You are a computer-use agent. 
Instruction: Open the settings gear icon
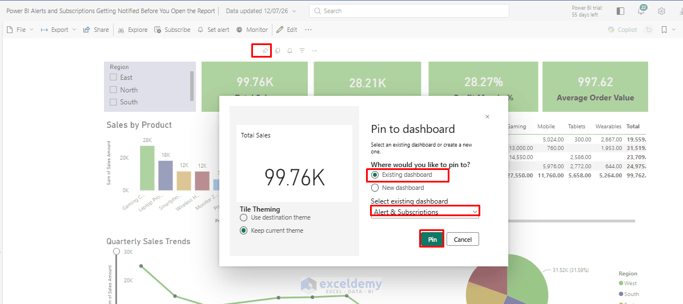(x=662, y=11)
